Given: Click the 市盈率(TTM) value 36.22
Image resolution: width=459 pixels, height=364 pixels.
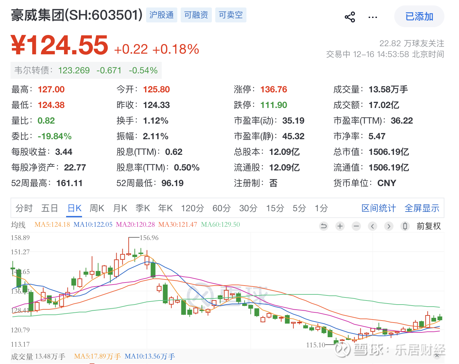Looking at the screenshot, I should click(402, 121).
